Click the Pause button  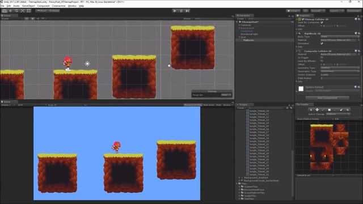point(181,11)
